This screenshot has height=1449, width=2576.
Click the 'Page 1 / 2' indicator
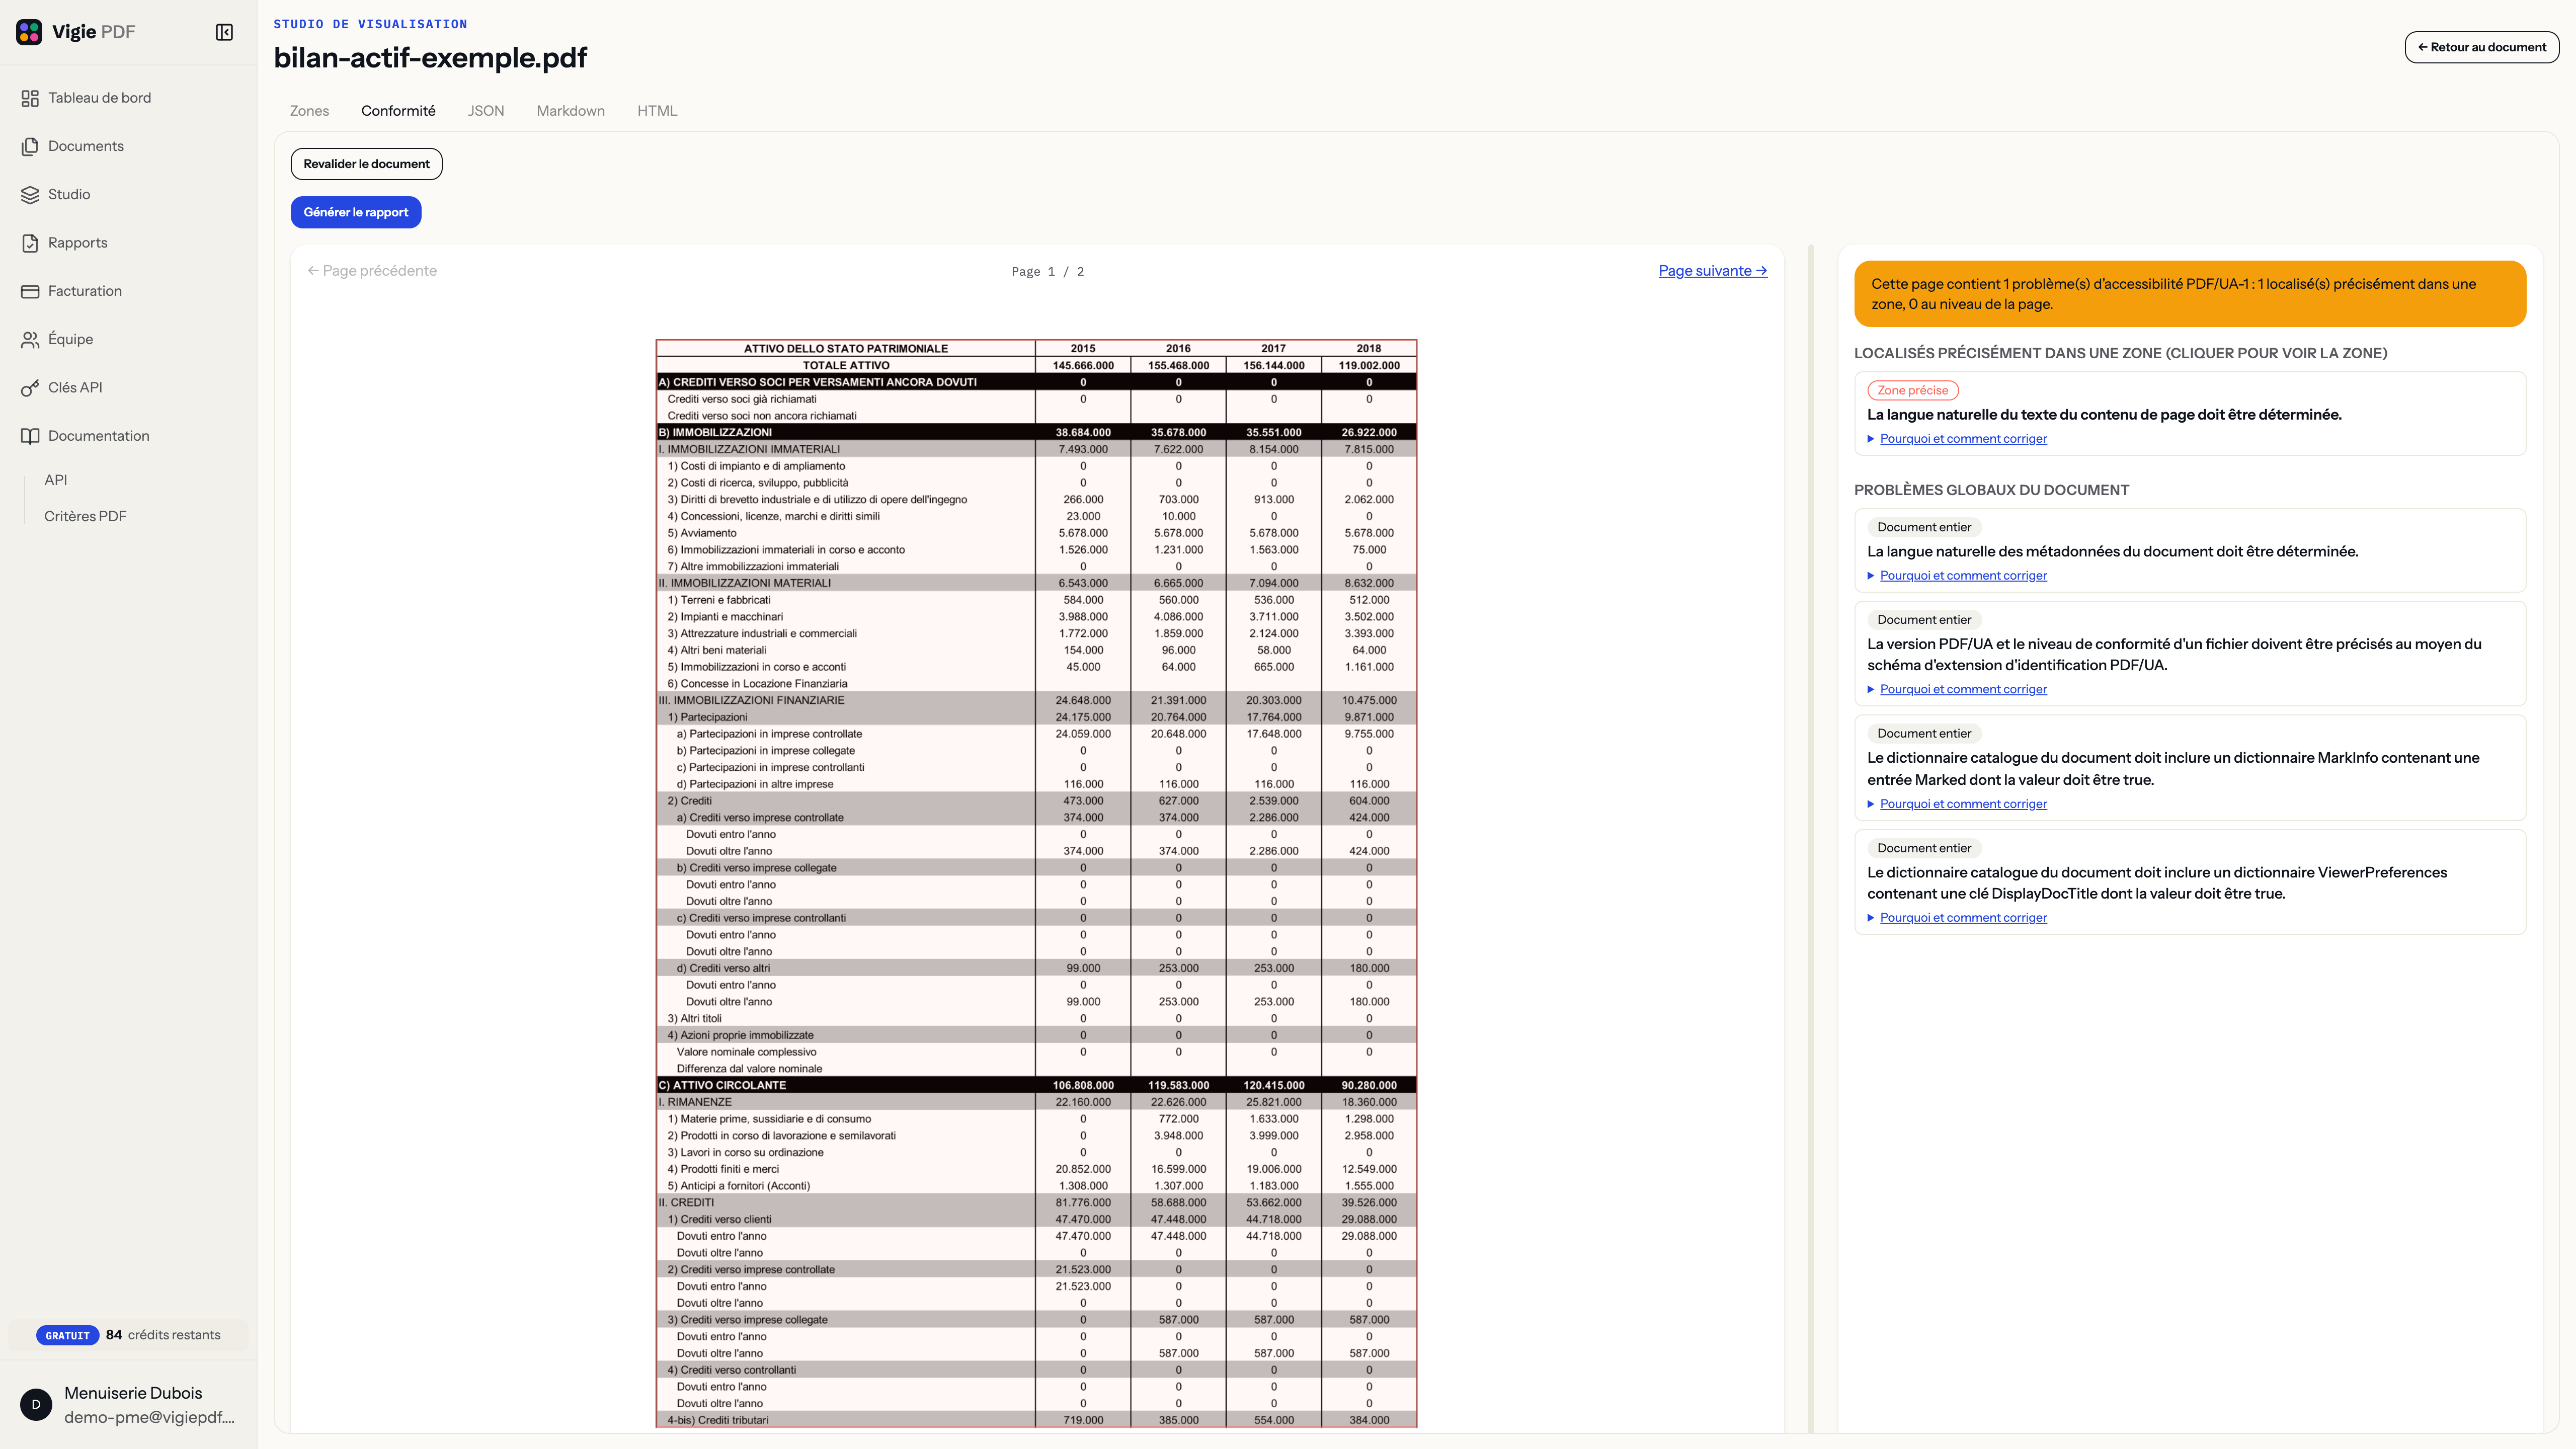click(x=1047, y=272)
